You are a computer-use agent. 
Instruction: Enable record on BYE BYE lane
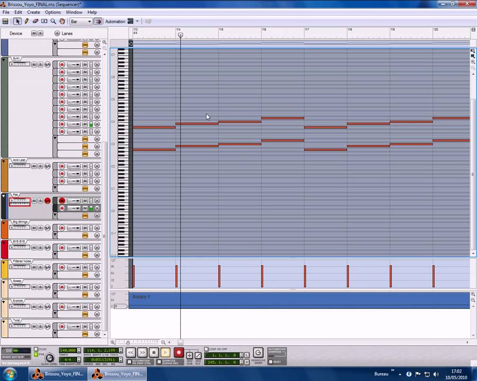pos(62,248)
